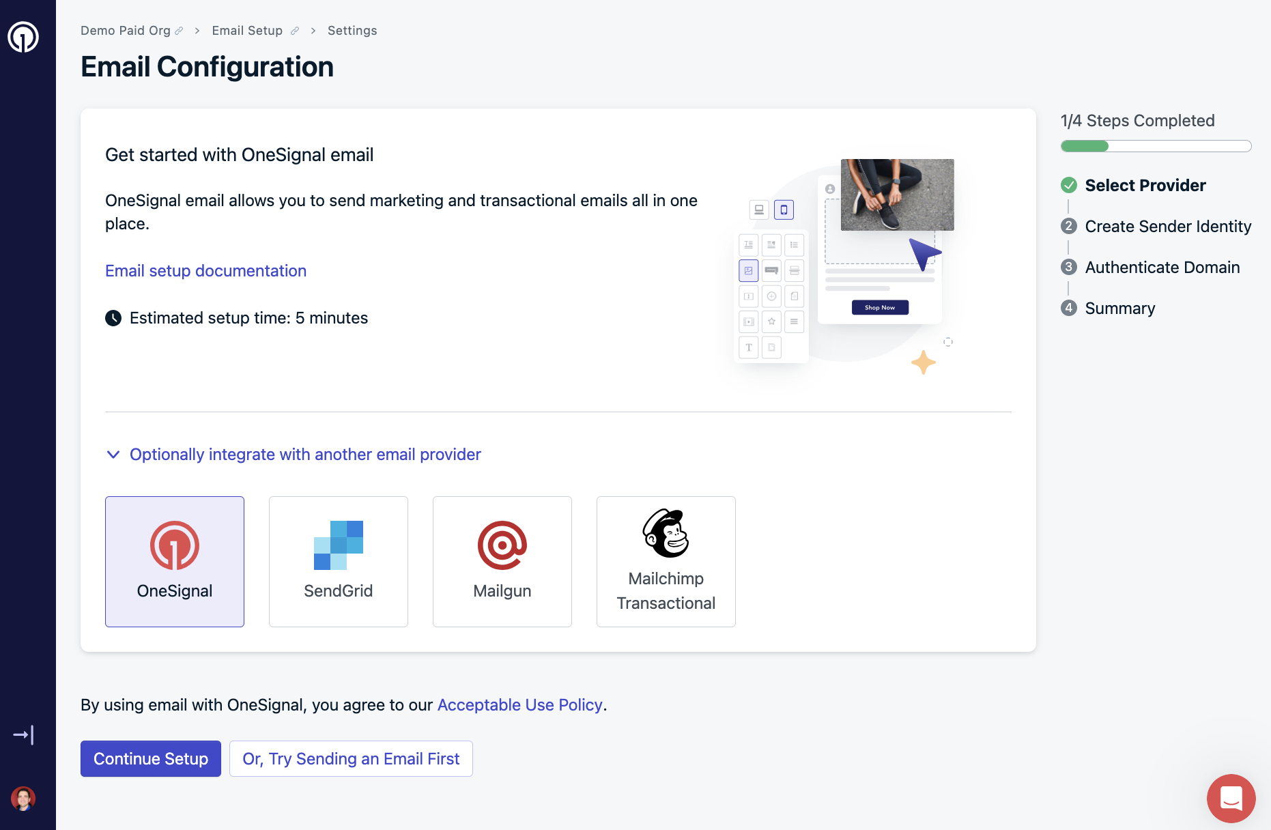The image size is (1271, 830).
Task: Click link icon beside Demo Paid Org
Action: (x=180, y=31)
